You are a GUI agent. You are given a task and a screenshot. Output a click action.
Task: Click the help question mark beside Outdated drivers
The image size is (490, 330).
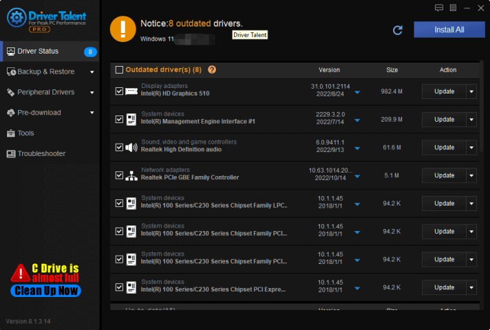pyautogui.click(x=212, y=69)
